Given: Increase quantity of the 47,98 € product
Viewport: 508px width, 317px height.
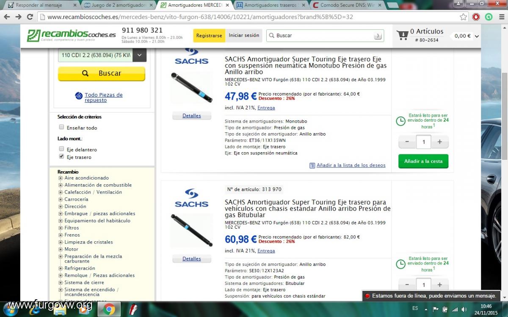Looking at the screenshot, I should [x=440, y=142].
